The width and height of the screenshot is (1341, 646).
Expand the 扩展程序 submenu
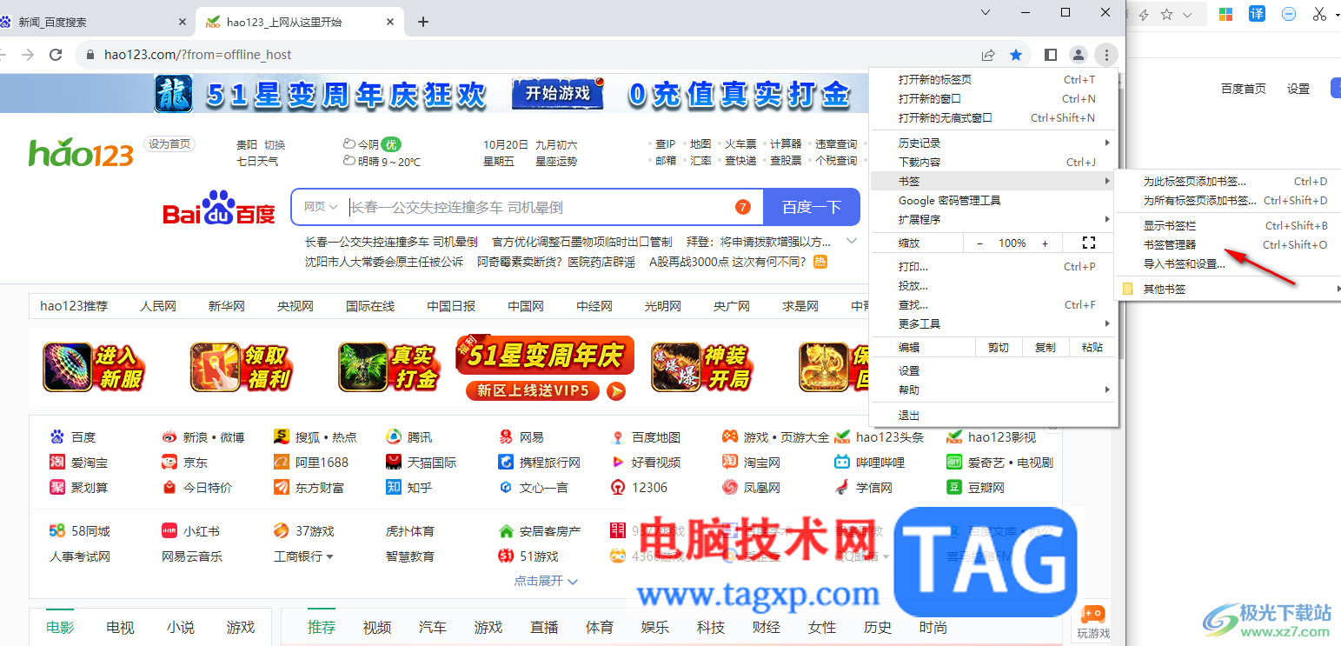[993, 220]
